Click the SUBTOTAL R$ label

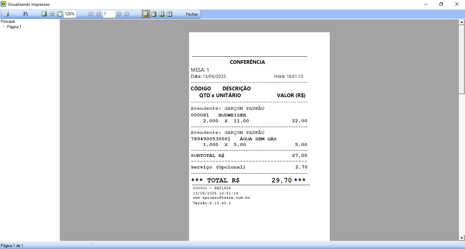click(207, 156)
